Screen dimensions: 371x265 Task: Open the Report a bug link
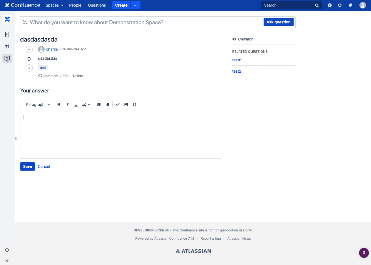pyautogui.click(x=211, y=239)
